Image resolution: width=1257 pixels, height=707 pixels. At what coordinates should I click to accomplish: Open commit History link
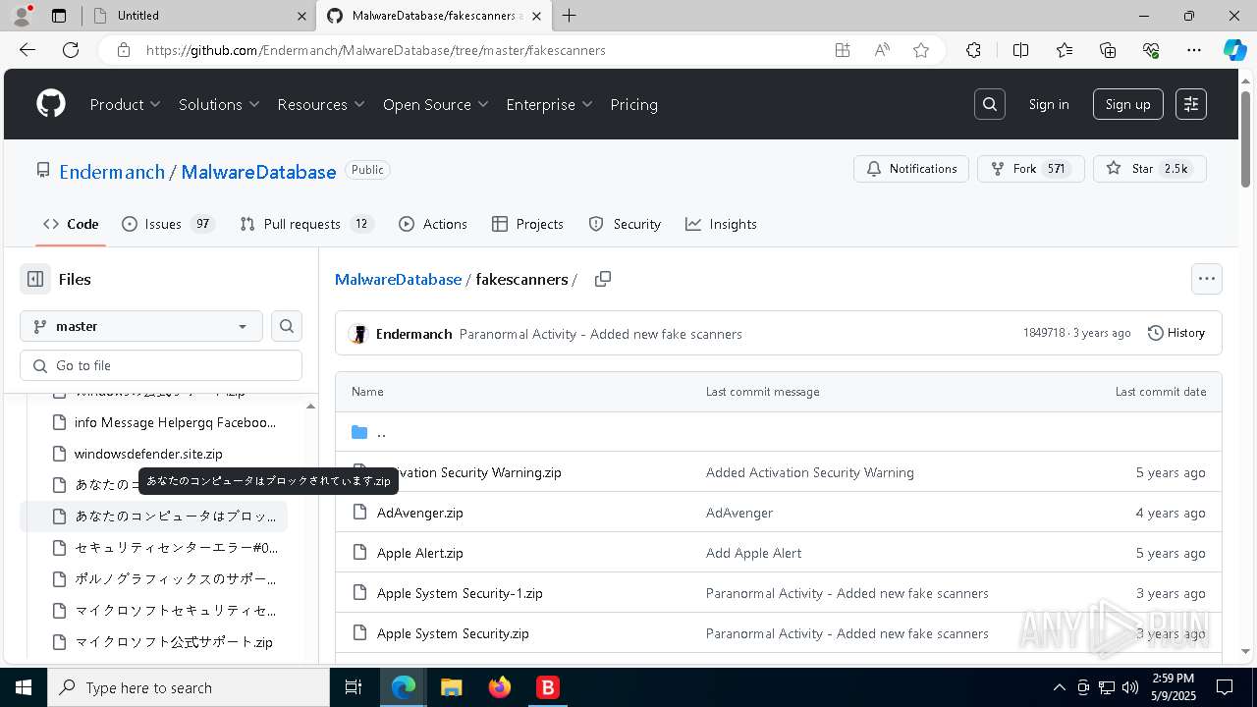[1175, 333]
